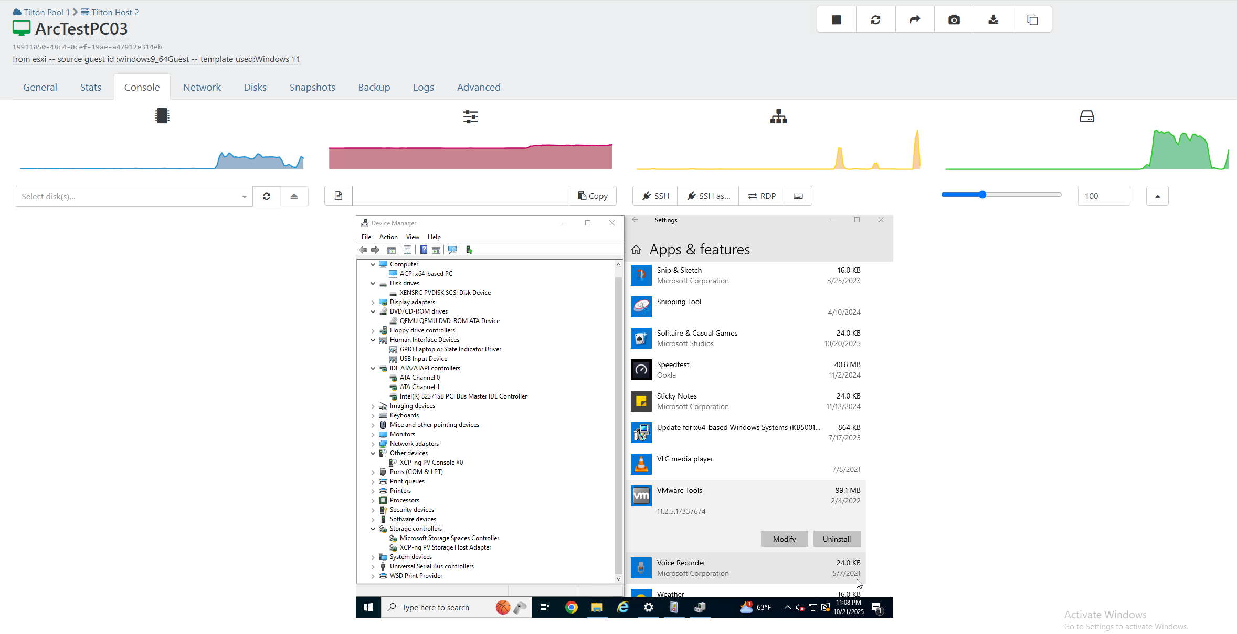Image resolution: width=1237 pixels, height=634 pixels.
Task: Open the View menu in Device Manager
Action: 413,237
